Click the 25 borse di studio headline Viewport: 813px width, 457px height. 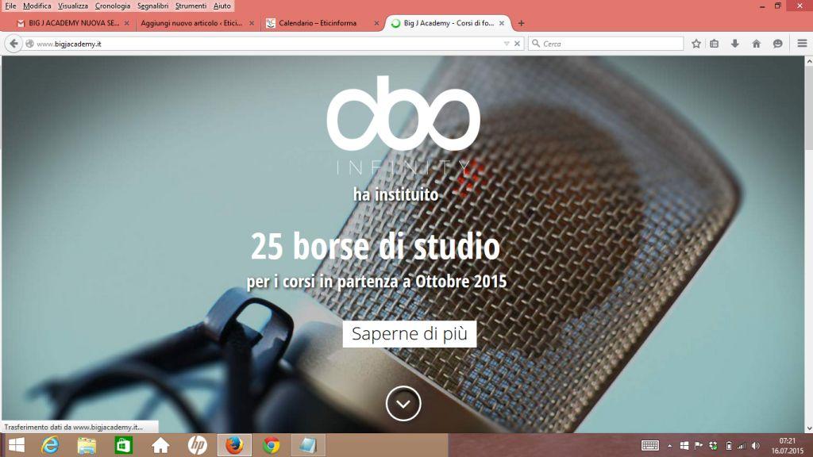pyautogui.click(x=376, y=246)
